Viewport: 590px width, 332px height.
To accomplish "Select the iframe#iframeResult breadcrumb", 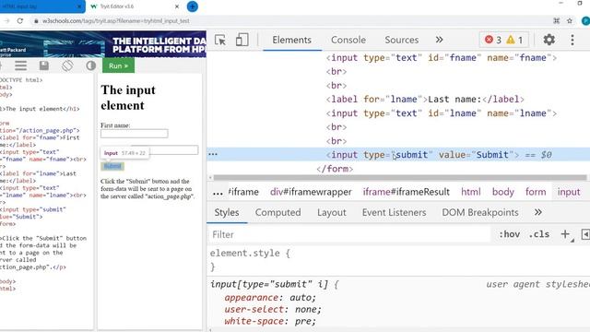I will click(406, 192).
